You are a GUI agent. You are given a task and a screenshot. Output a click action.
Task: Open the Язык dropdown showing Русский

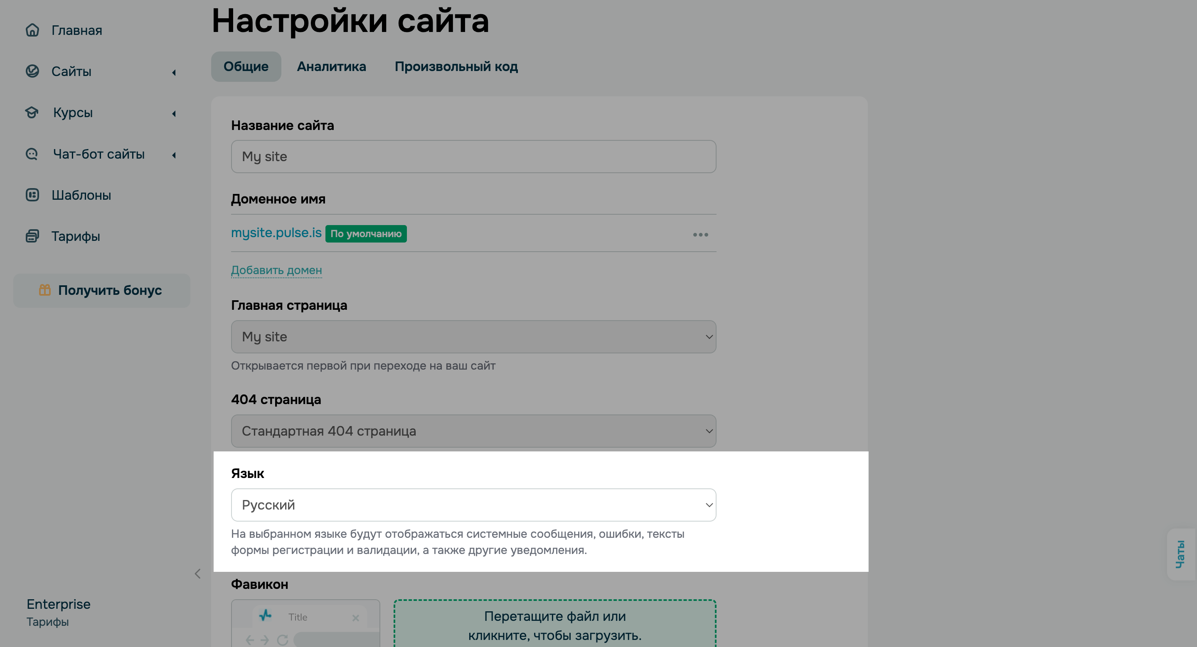click(x=473, y=505)
